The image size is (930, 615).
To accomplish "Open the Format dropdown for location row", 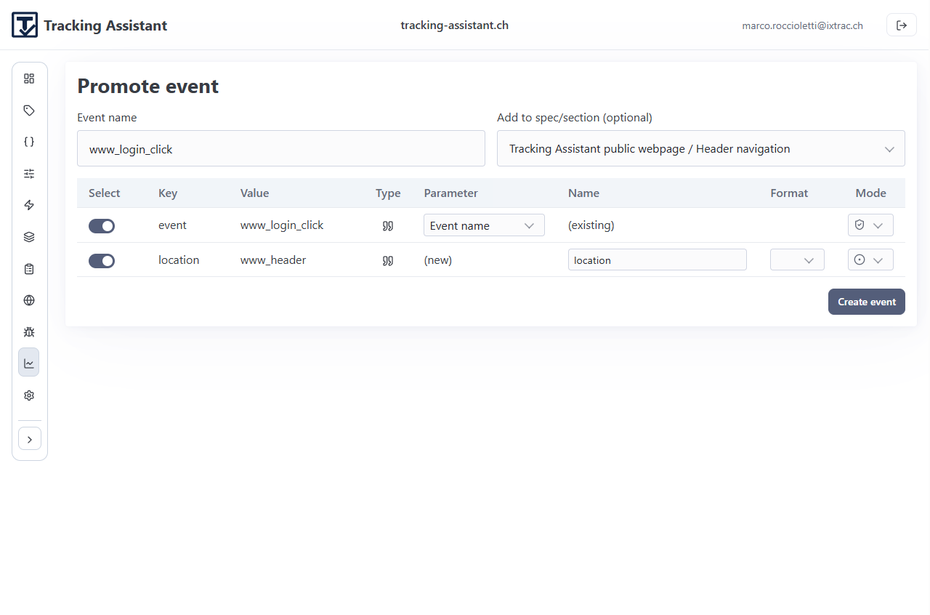I will click(797, 260).
